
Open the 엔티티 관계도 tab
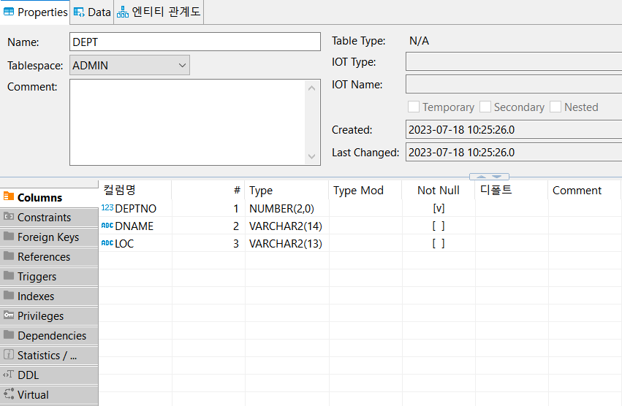[159, 12]
